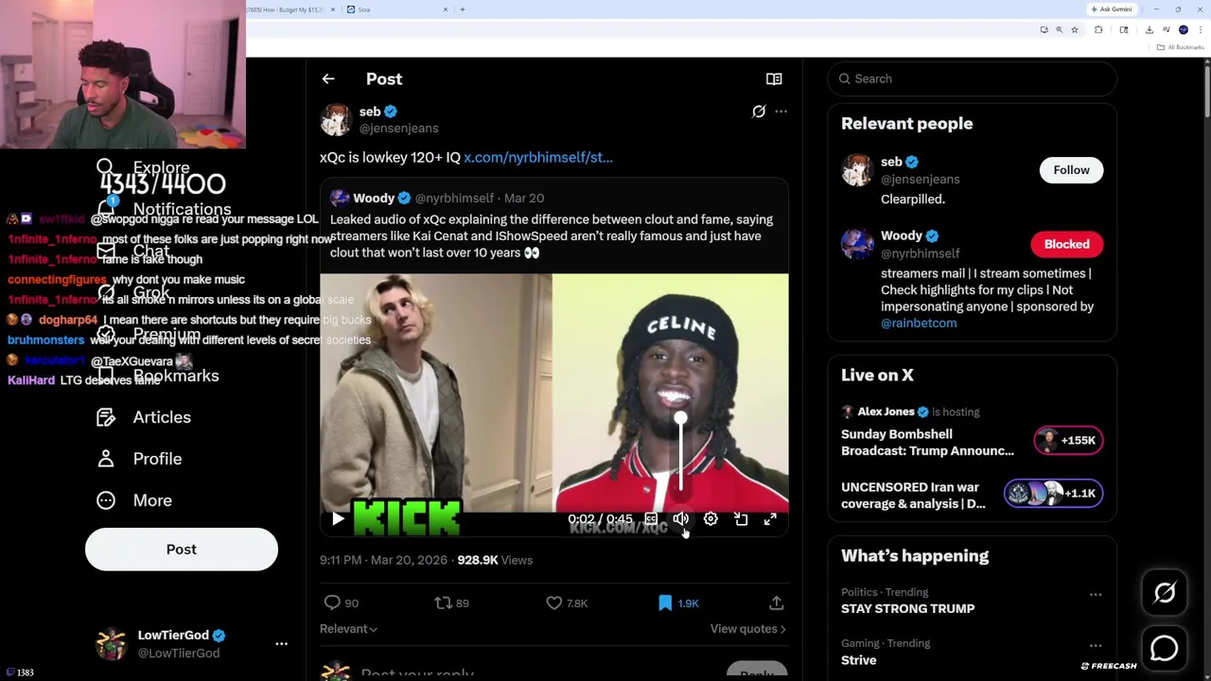This screenshot has width=1211, height=681.
Task: Open Explore in the sidebar
Action: [x=144, y=167]
